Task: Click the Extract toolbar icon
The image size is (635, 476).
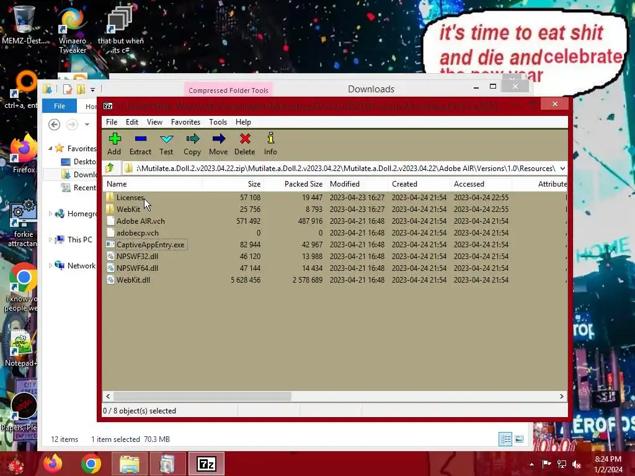Action: coord(141,139)
